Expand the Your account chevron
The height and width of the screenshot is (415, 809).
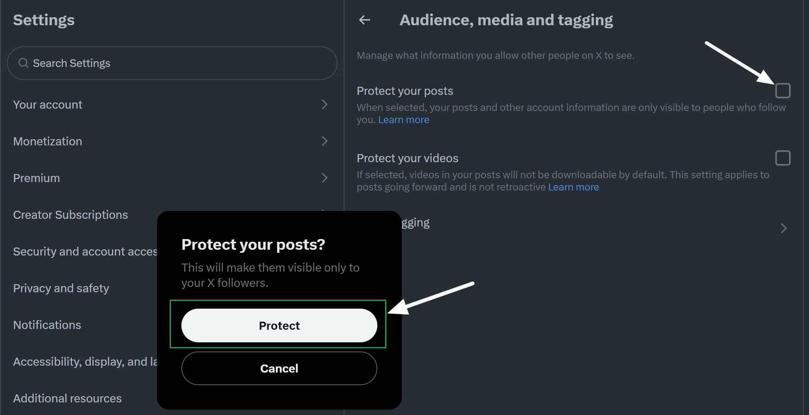coord(325,104)
